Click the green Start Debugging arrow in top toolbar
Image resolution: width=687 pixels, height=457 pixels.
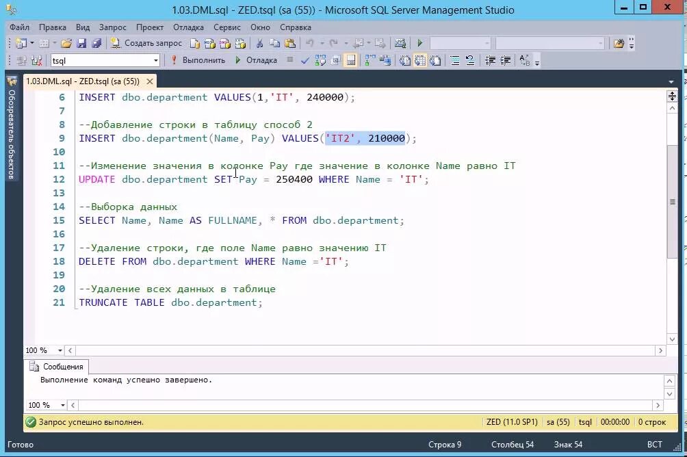(419, 43)
